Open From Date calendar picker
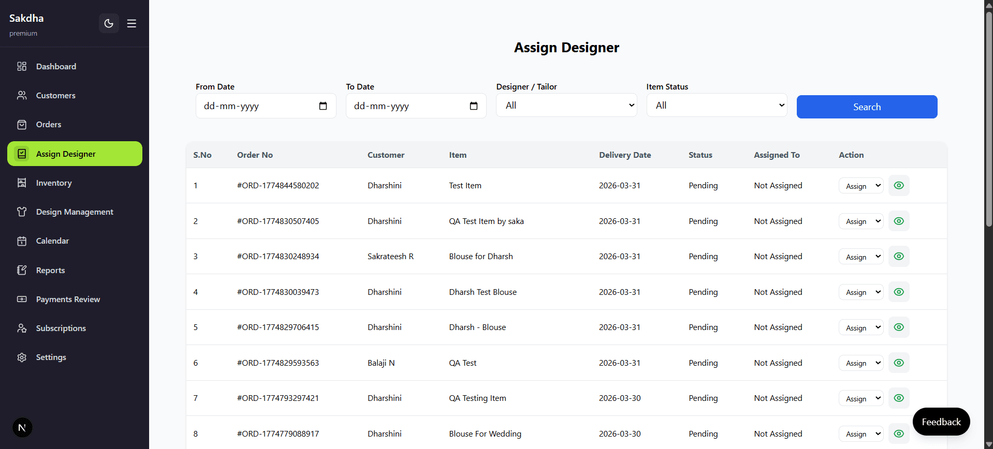Image resolution: width=993 pixels, height=449 pixels. [x=323, y=106]
